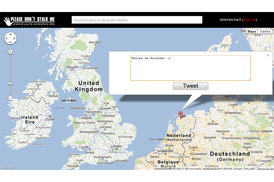Click the Please Don't Stalk Me logo
The height and width of the screenshot is (182, 274).
click(29, 21)
